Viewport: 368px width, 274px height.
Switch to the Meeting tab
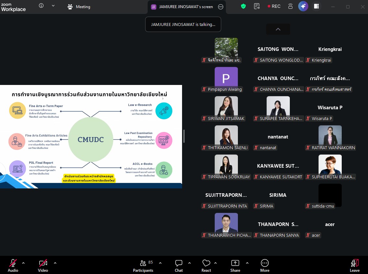tap(79, 7)
